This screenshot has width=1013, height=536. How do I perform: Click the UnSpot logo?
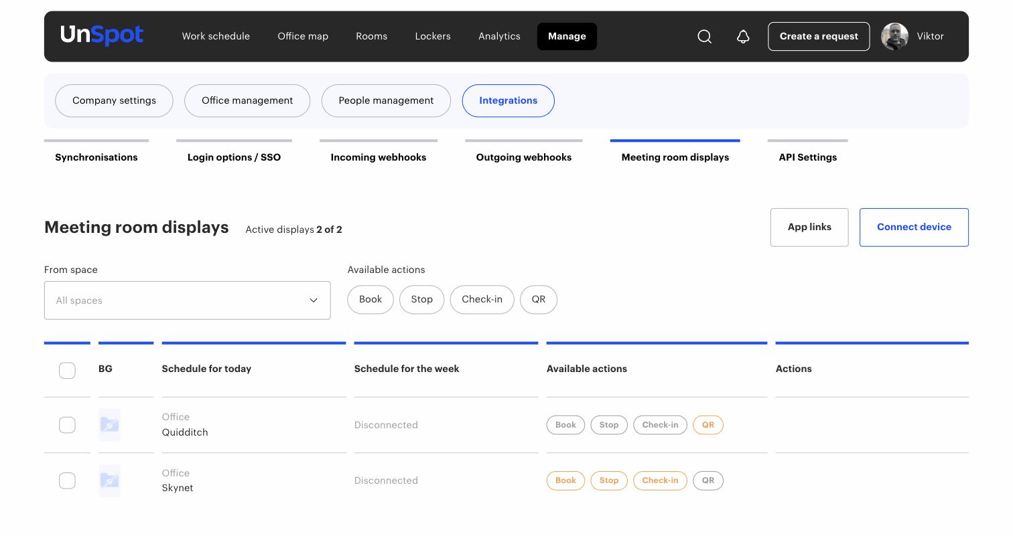(x=102, y=35)
